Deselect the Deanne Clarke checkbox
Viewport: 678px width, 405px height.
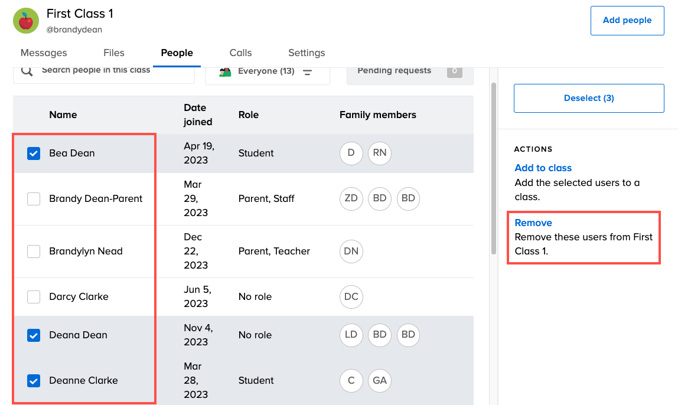(34, 381)
